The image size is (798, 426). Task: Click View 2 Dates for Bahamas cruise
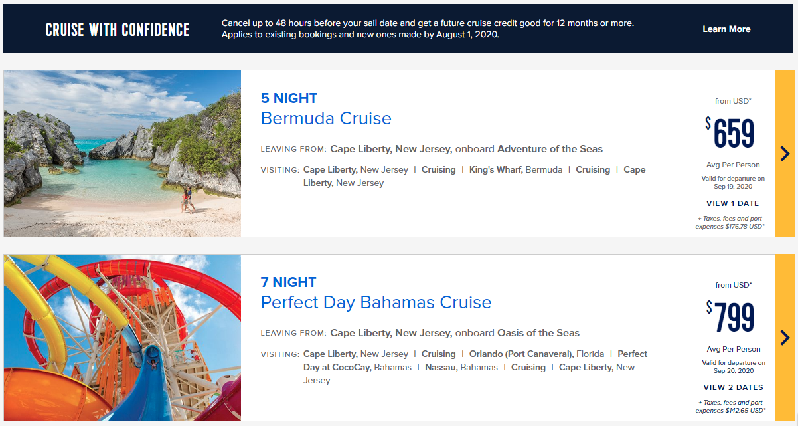pyautogui.click(x=733, y=387)
